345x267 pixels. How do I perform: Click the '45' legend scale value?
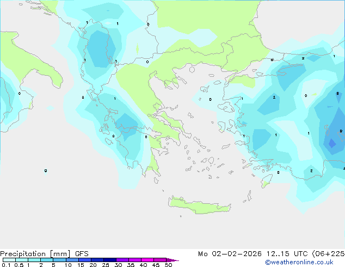click(x=156, y=265)
